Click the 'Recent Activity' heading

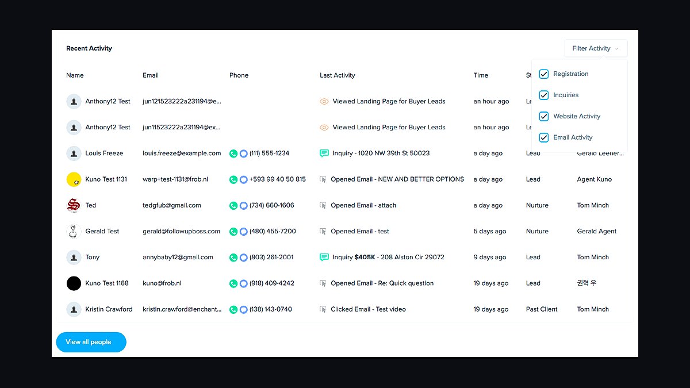coord(89,48)
